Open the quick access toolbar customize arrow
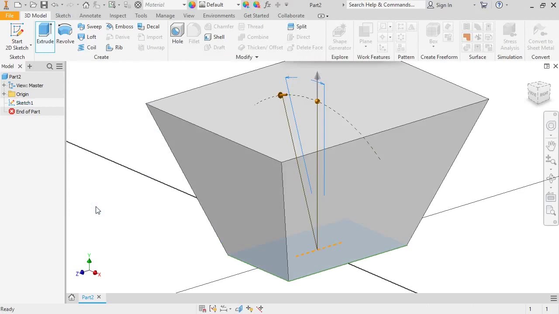Screen dimensions: 559x314 point(286,5)
